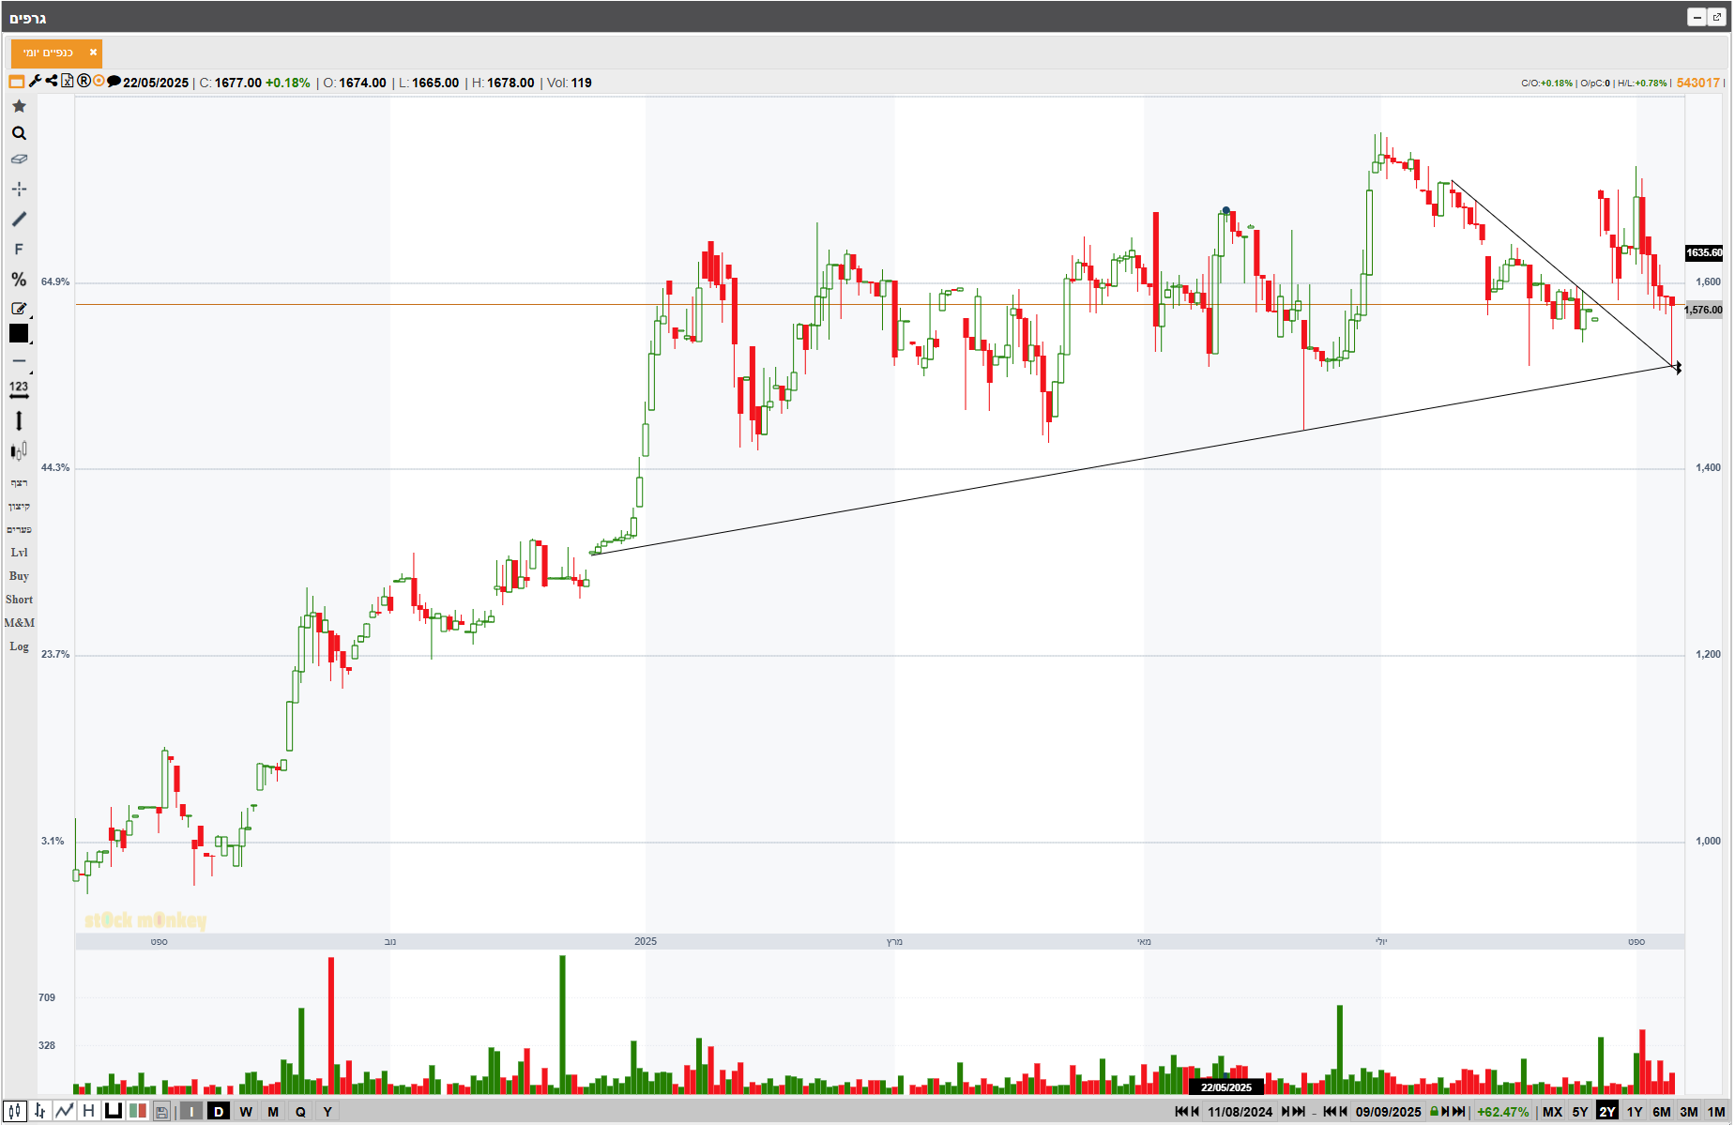Expand the line thickness dropdown
The height and width of the screenshot is (1125, 1735).
pyautogui.click(x=19, y=362)
